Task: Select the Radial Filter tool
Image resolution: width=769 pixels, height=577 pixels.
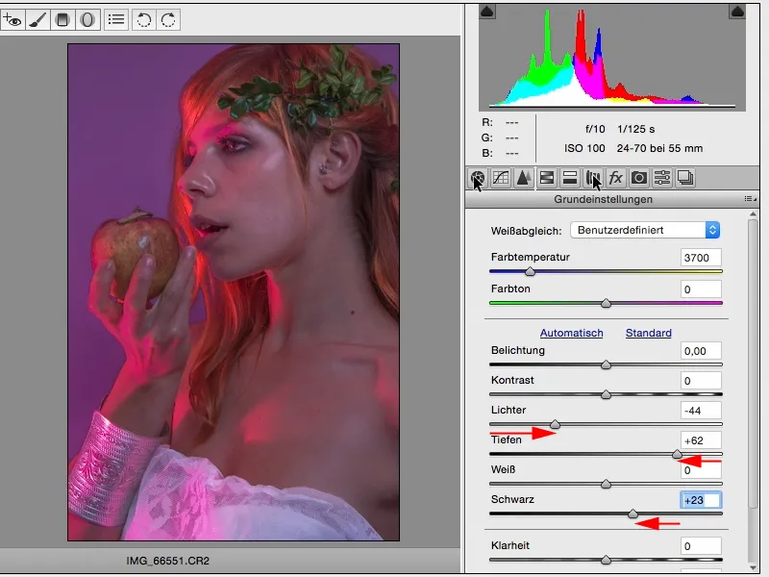Action: click(87, 19)
